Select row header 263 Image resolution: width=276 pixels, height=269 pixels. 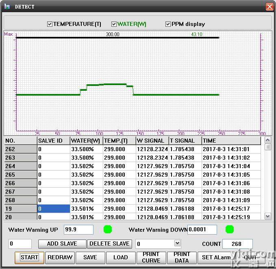tap(21, 158)
